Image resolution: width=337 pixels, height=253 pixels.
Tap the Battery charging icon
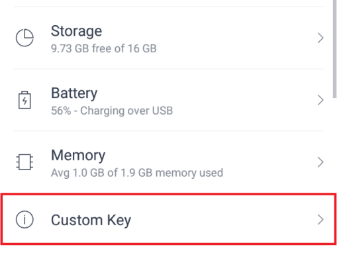[24, 100]
